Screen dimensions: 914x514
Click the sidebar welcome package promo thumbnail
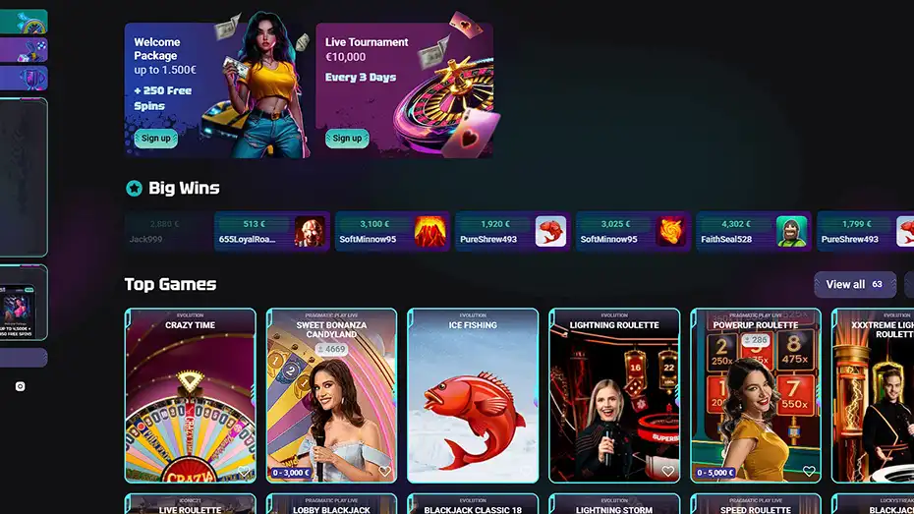tap(19, 311)
